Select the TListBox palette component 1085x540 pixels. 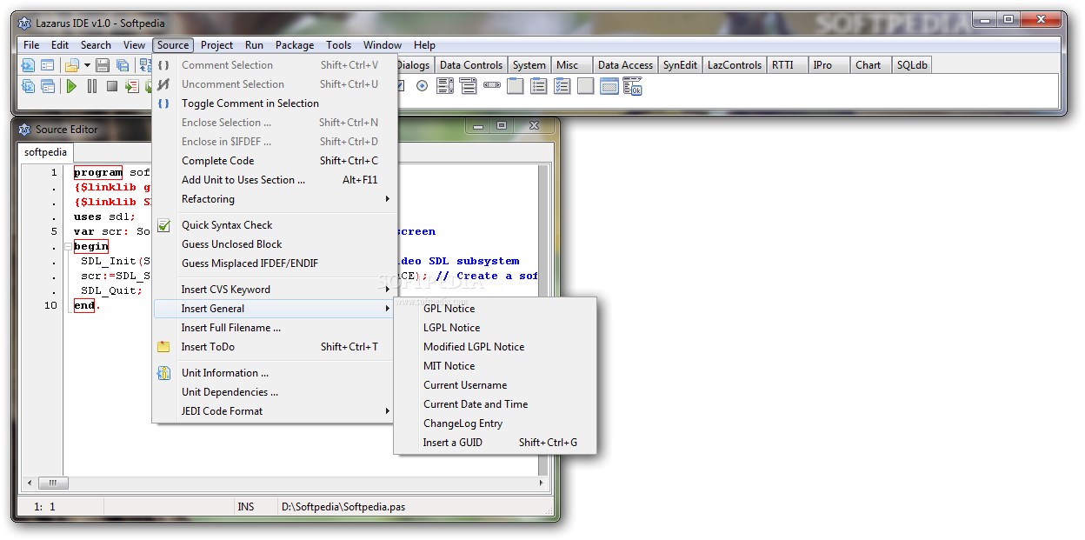[x=446, y=86]
